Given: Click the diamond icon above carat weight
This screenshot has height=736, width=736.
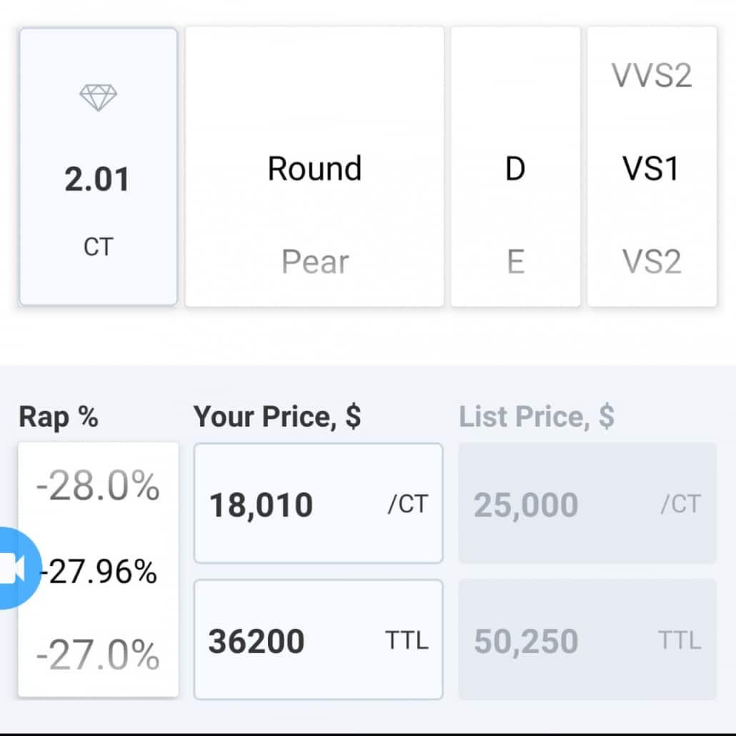Looking at the screenshot, I should (x=98, y=98).
